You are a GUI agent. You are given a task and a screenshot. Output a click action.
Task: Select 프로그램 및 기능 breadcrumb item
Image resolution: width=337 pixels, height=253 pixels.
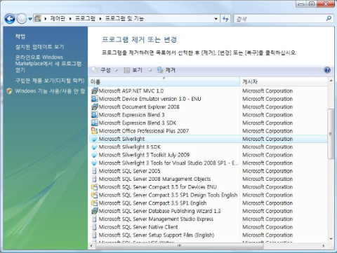tap(124, 18)
